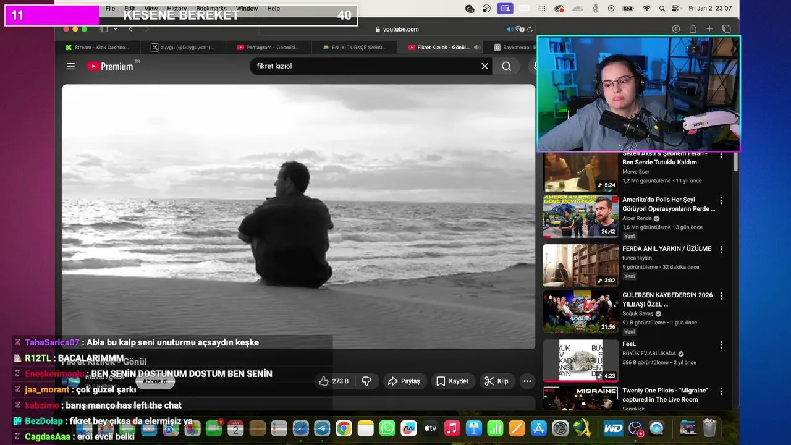Open WhatsApp from the Dock
This screenshot has height=445, width=791.
pos(387,428)
